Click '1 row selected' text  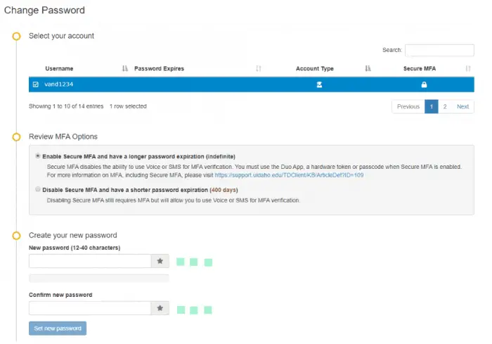[x=128, y=106]
